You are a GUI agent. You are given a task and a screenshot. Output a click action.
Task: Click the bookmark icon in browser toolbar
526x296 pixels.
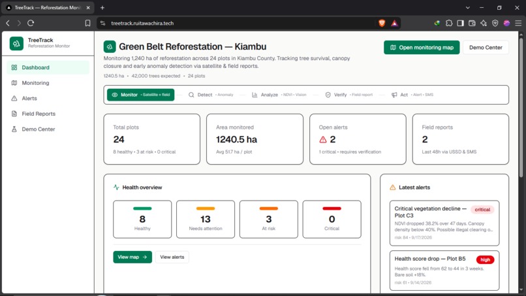tap(87, 23)
